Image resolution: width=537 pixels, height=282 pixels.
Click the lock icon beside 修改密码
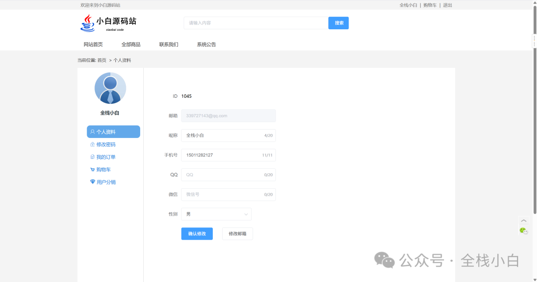point(92,144)
